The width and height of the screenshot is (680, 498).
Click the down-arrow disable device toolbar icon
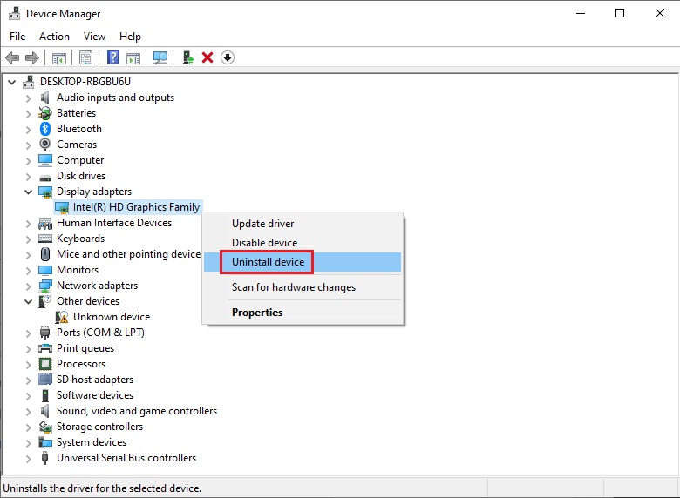click(228, 57)
